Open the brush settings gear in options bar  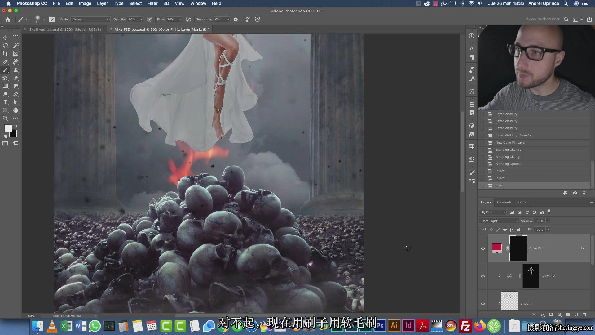[x=236, y=20]
